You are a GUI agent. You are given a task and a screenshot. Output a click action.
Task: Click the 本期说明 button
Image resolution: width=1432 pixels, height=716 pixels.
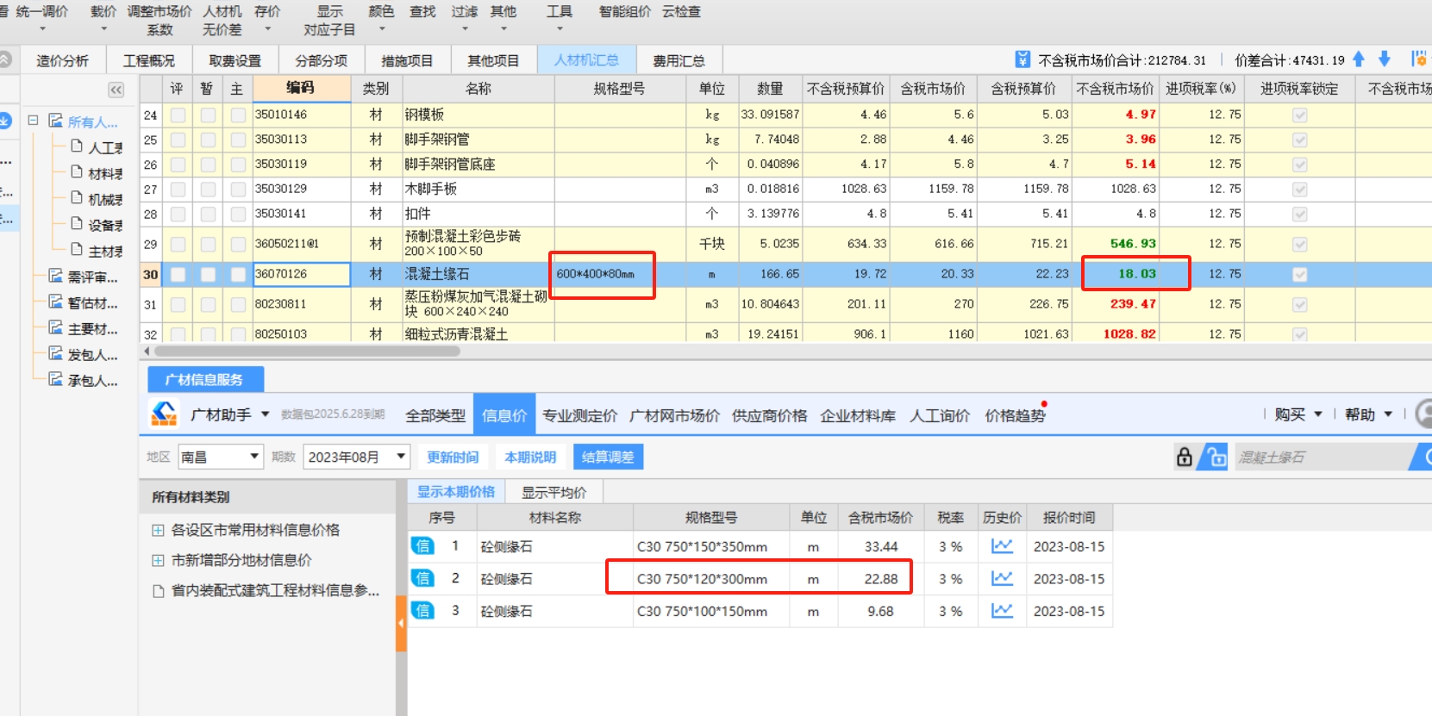tap(530, 457)
